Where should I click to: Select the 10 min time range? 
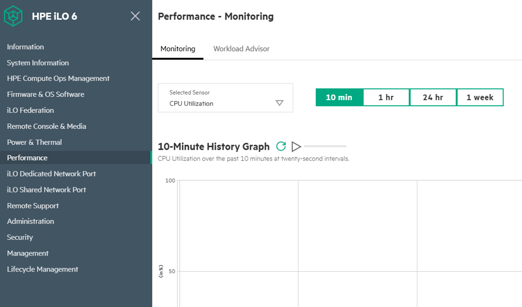pyautogui.click(x=339, y=98)
